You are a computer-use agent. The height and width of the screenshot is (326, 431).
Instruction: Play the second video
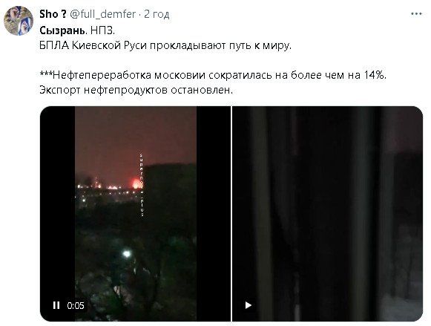(x=249, y=305)
